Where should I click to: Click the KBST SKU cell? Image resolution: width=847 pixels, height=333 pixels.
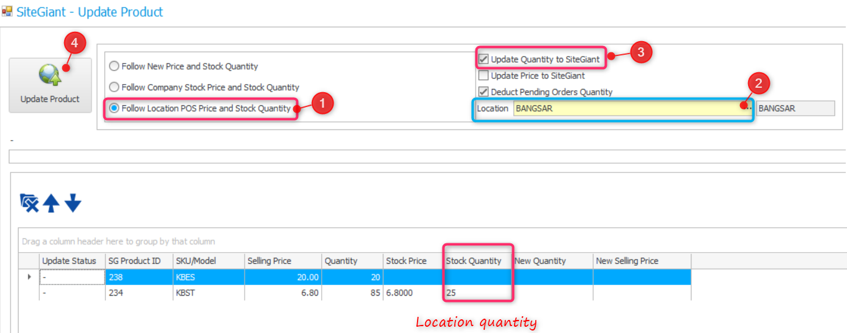208,293
